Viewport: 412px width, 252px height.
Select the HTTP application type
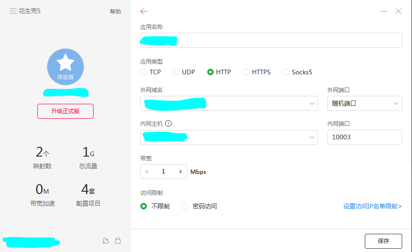pyautogui.click(x=219, y=72)
